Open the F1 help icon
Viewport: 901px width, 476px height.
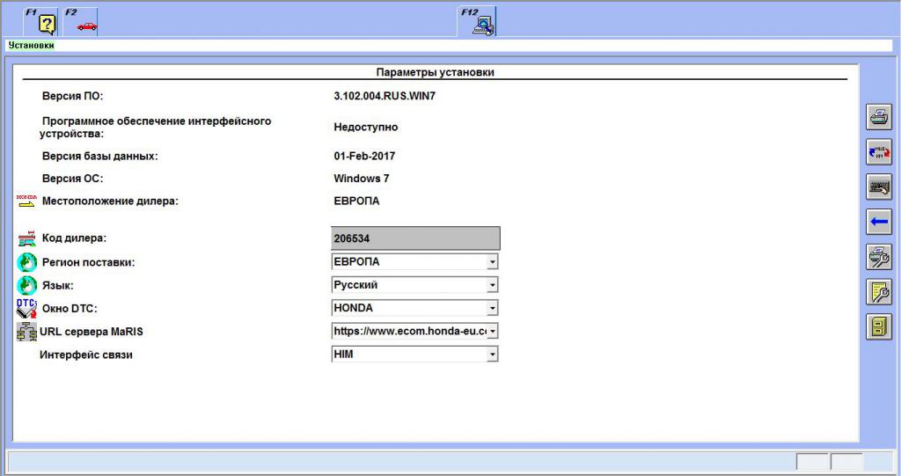click(x=40, y=22)
